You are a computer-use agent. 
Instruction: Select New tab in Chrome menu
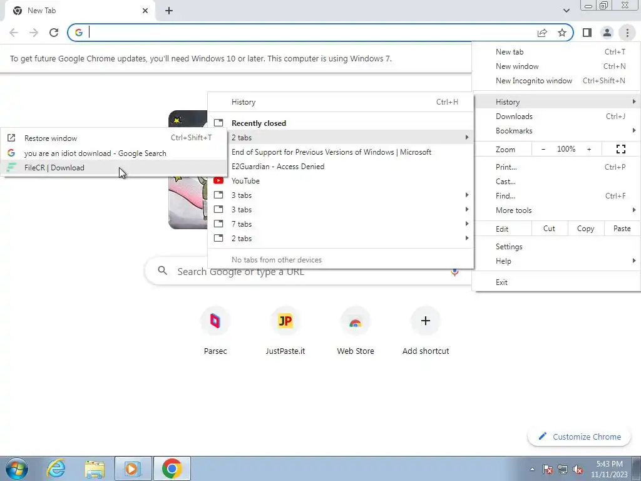[x=556, y=52]
